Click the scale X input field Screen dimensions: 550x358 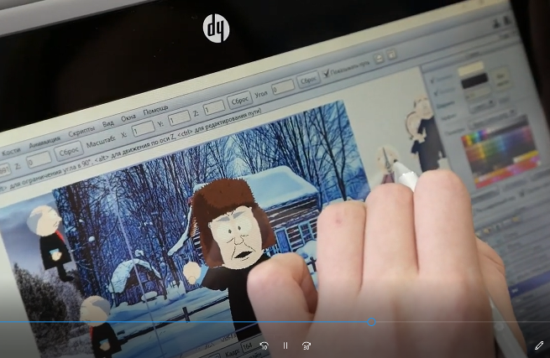143,129
